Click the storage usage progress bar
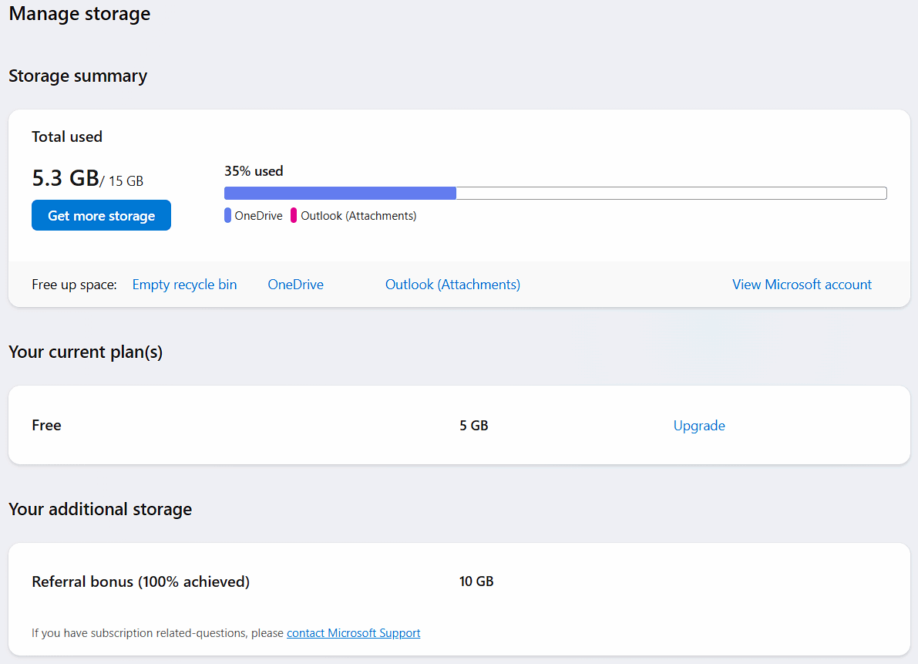 [556, 194]
